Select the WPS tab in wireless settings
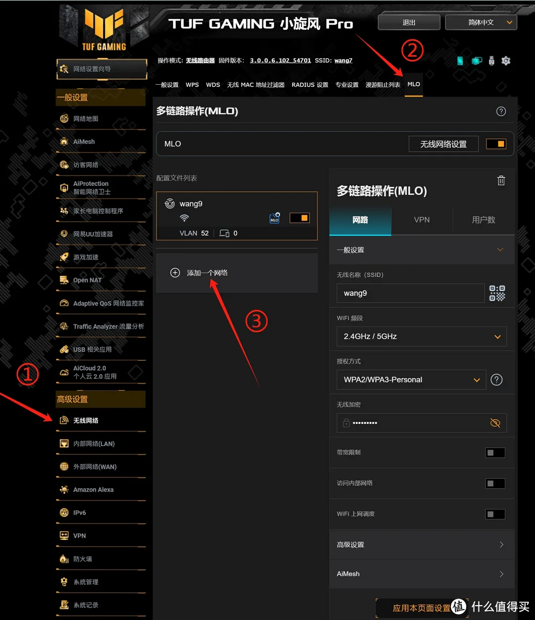 [192, 85]
